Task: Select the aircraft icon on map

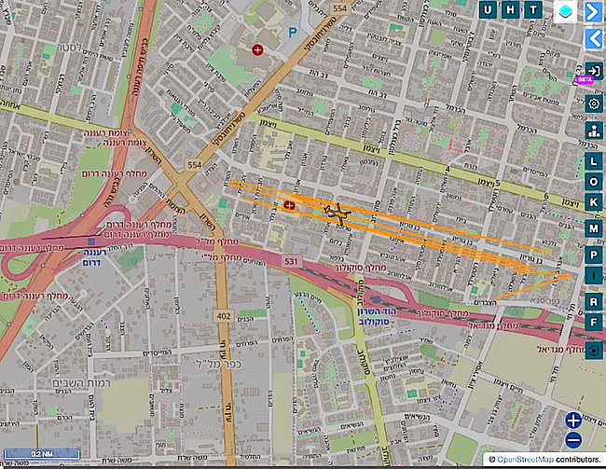Action: [x=336, y=213]
